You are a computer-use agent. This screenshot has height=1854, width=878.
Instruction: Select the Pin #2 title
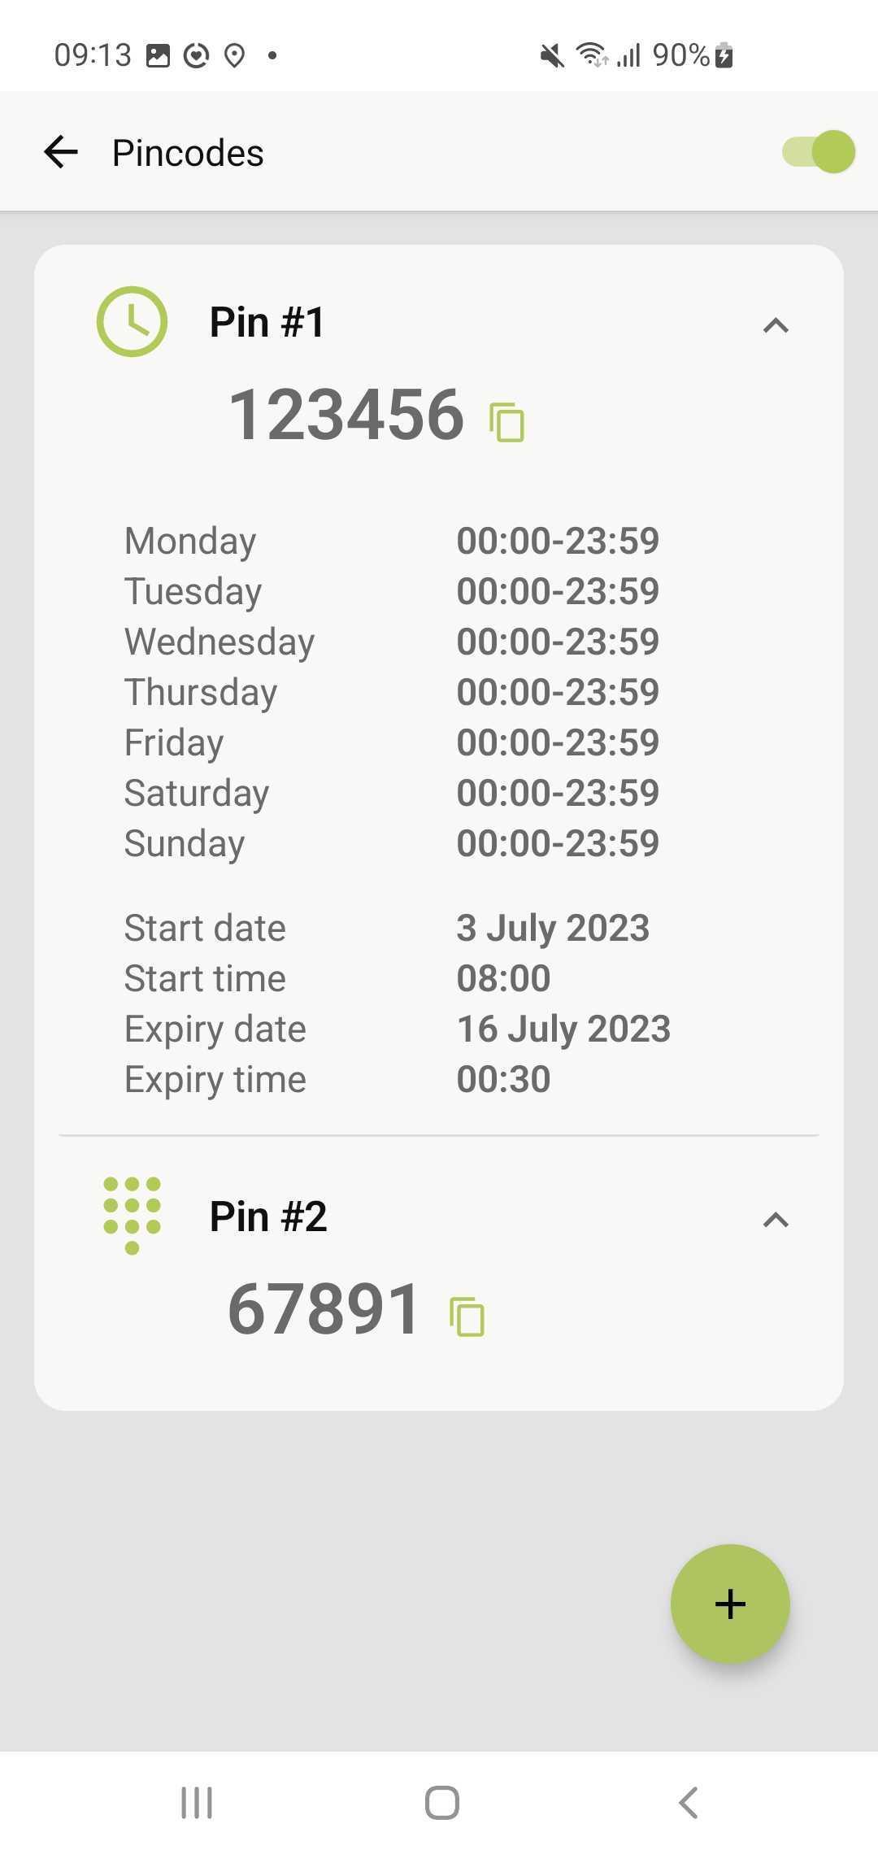(268, 1216)
